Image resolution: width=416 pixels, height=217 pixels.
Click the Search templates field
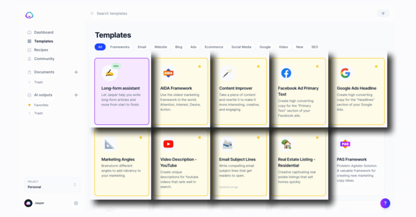point(112,13)
